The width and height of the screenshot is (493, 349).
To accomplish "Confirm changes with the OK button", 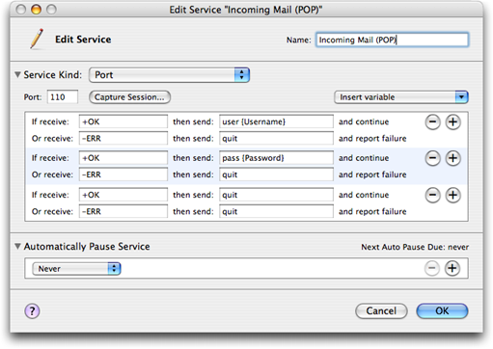I will [x=442, y=311].
